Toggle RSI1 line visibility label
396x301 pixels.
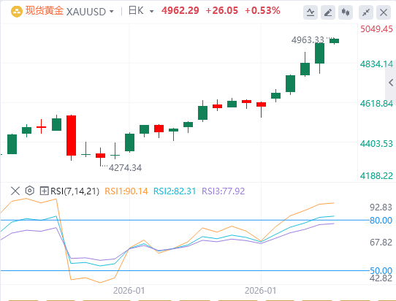pyautogui.click(x=126, y=191)
